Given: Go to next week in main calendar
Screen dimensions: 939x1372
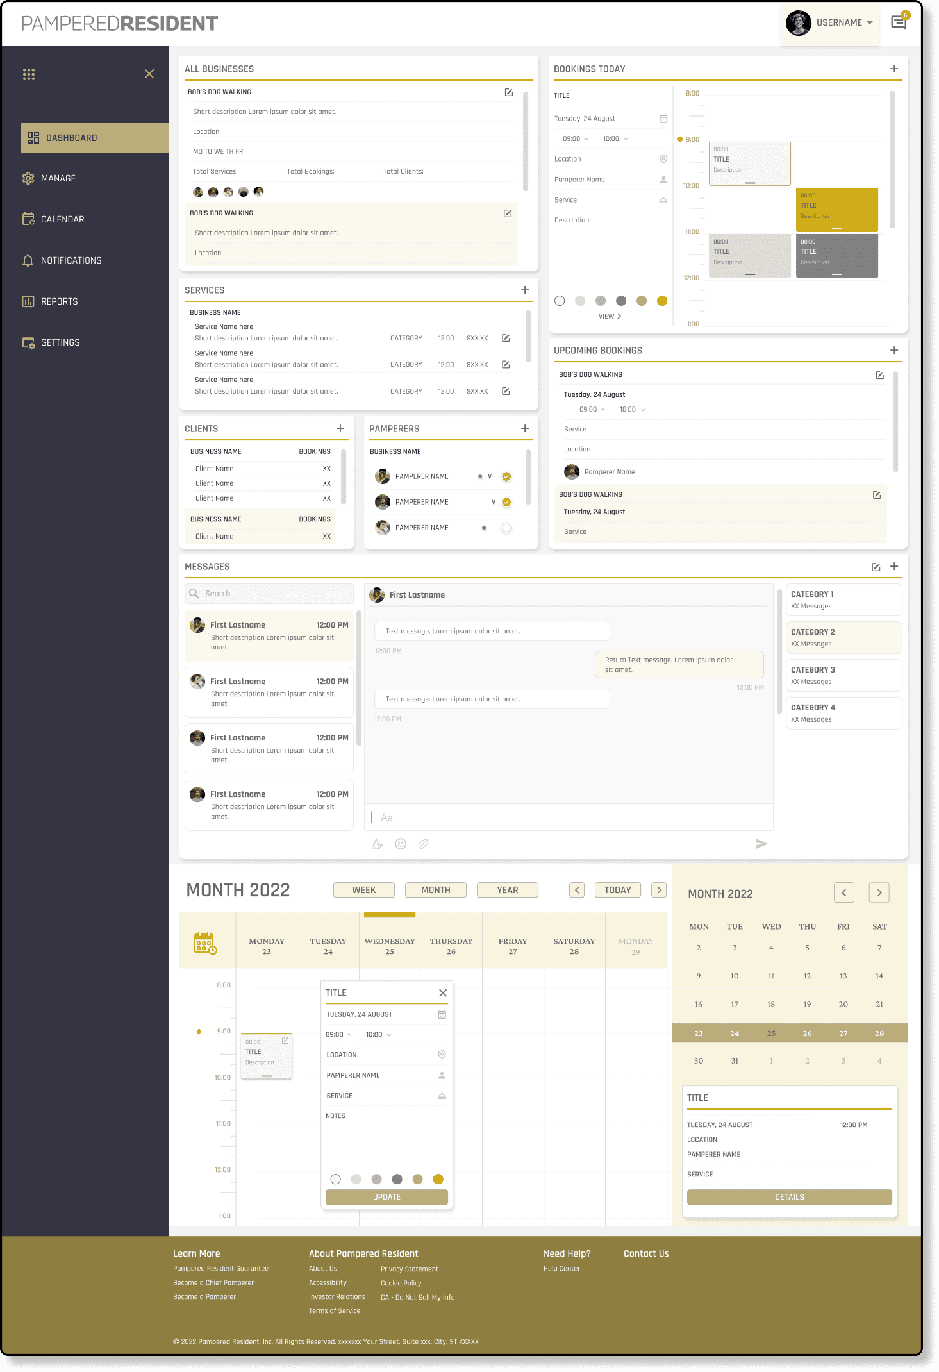Looking at the screenshot, I should pyautogui.click(x=659, y=890).
